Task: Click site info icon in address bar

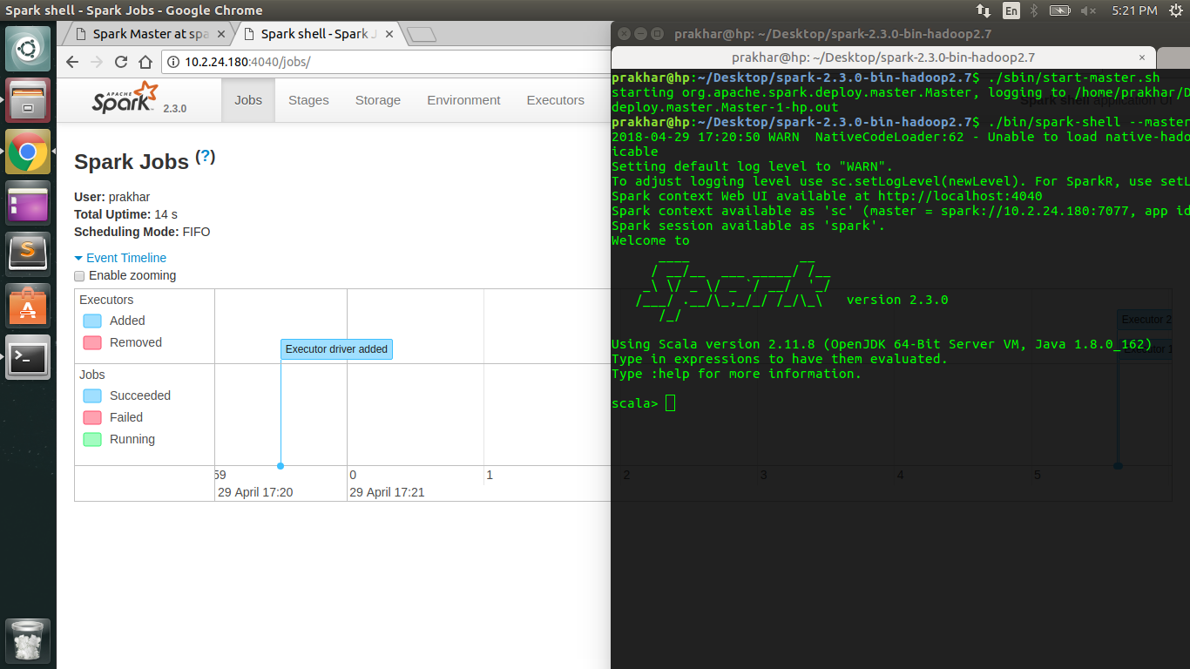Action: 172,62
